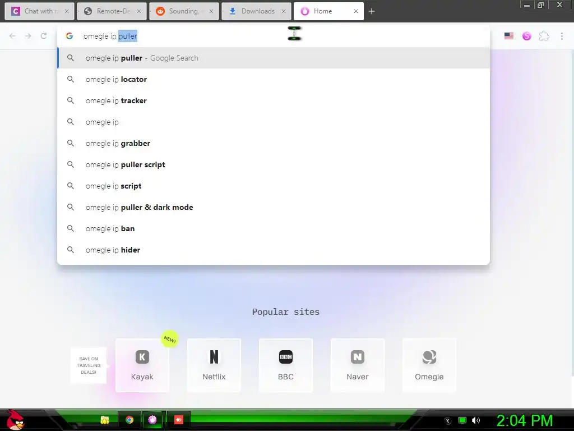Viewport: 574px width, 431px height.
Task: Switch to the Remote-De tab
Action: (112, 11)
